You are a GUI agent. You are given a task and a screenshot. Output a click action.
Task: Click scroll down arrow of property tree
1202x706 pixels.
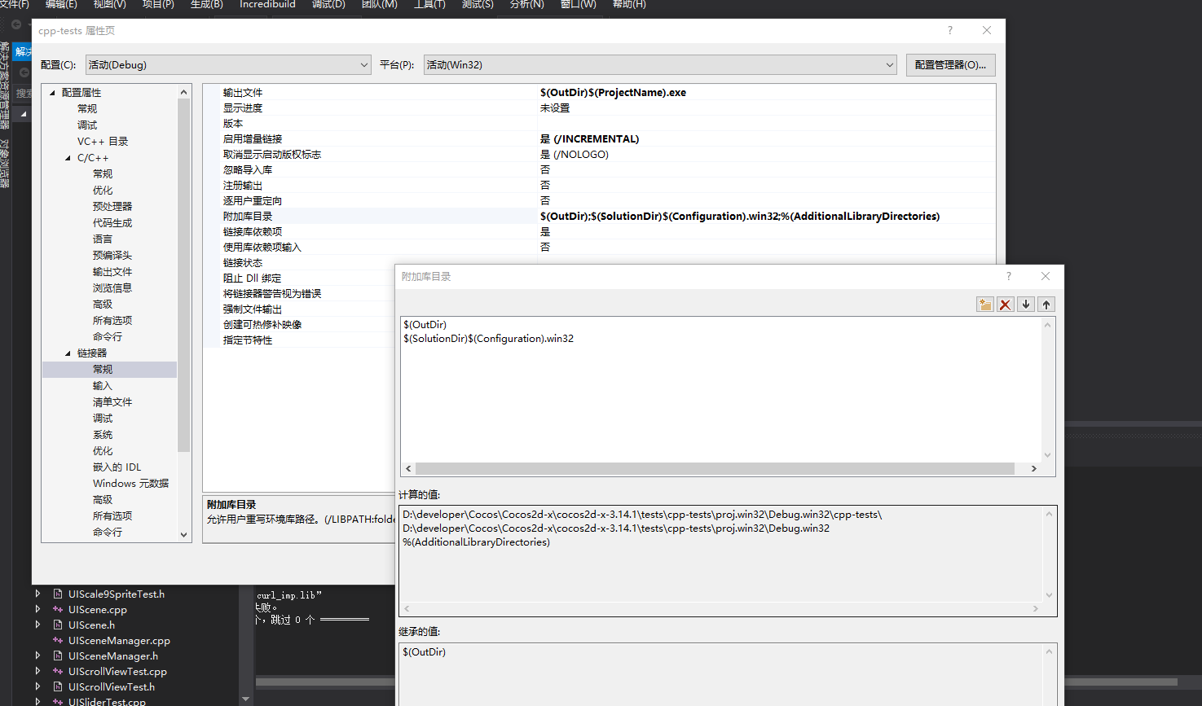(183, 535)
